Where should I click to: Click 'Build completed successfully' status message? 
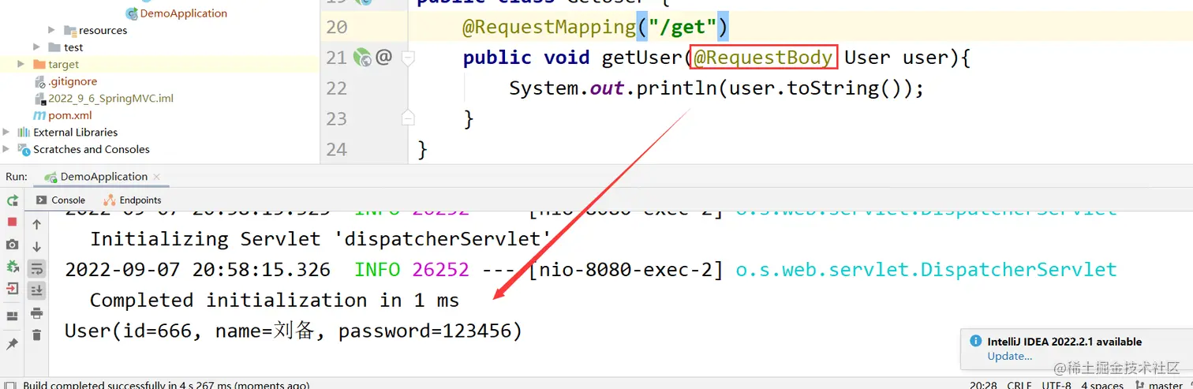coord(166,385)
